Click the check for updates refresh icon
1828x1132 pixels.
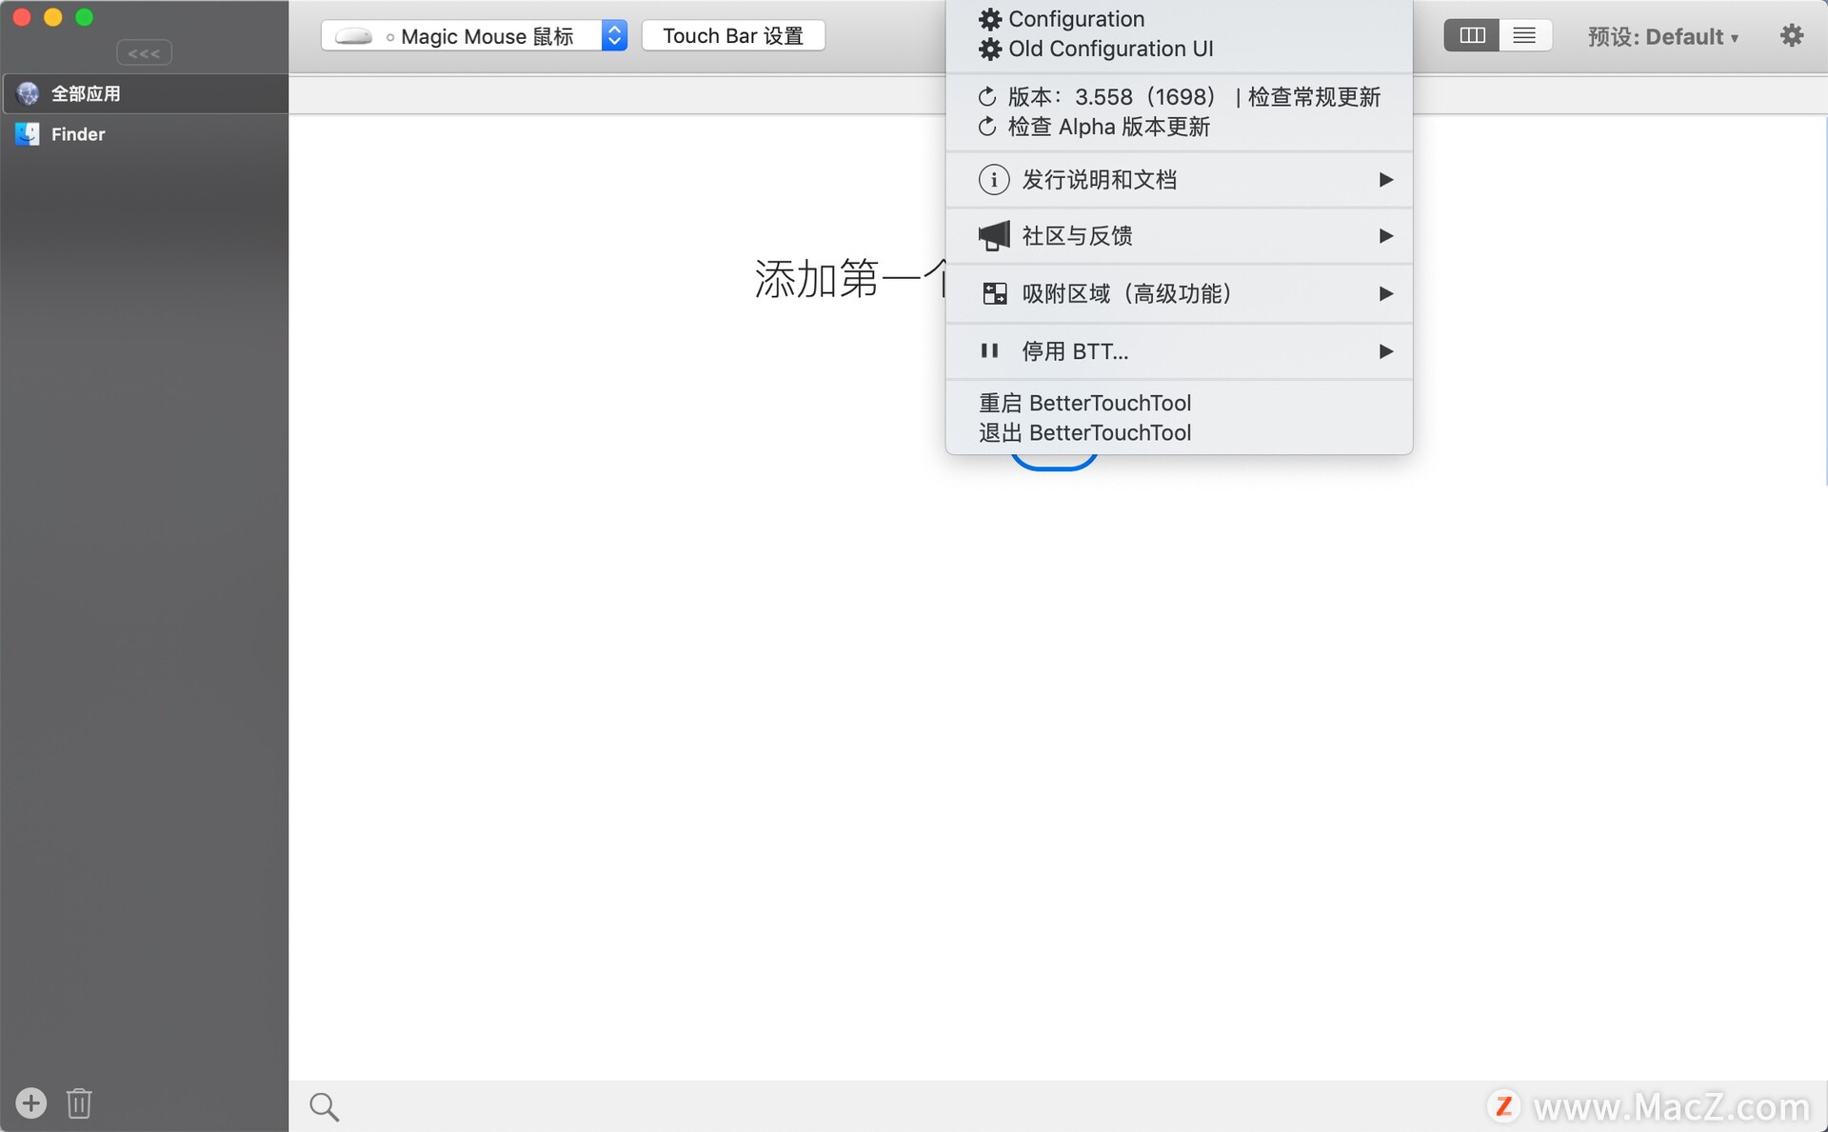click(988, 96)
